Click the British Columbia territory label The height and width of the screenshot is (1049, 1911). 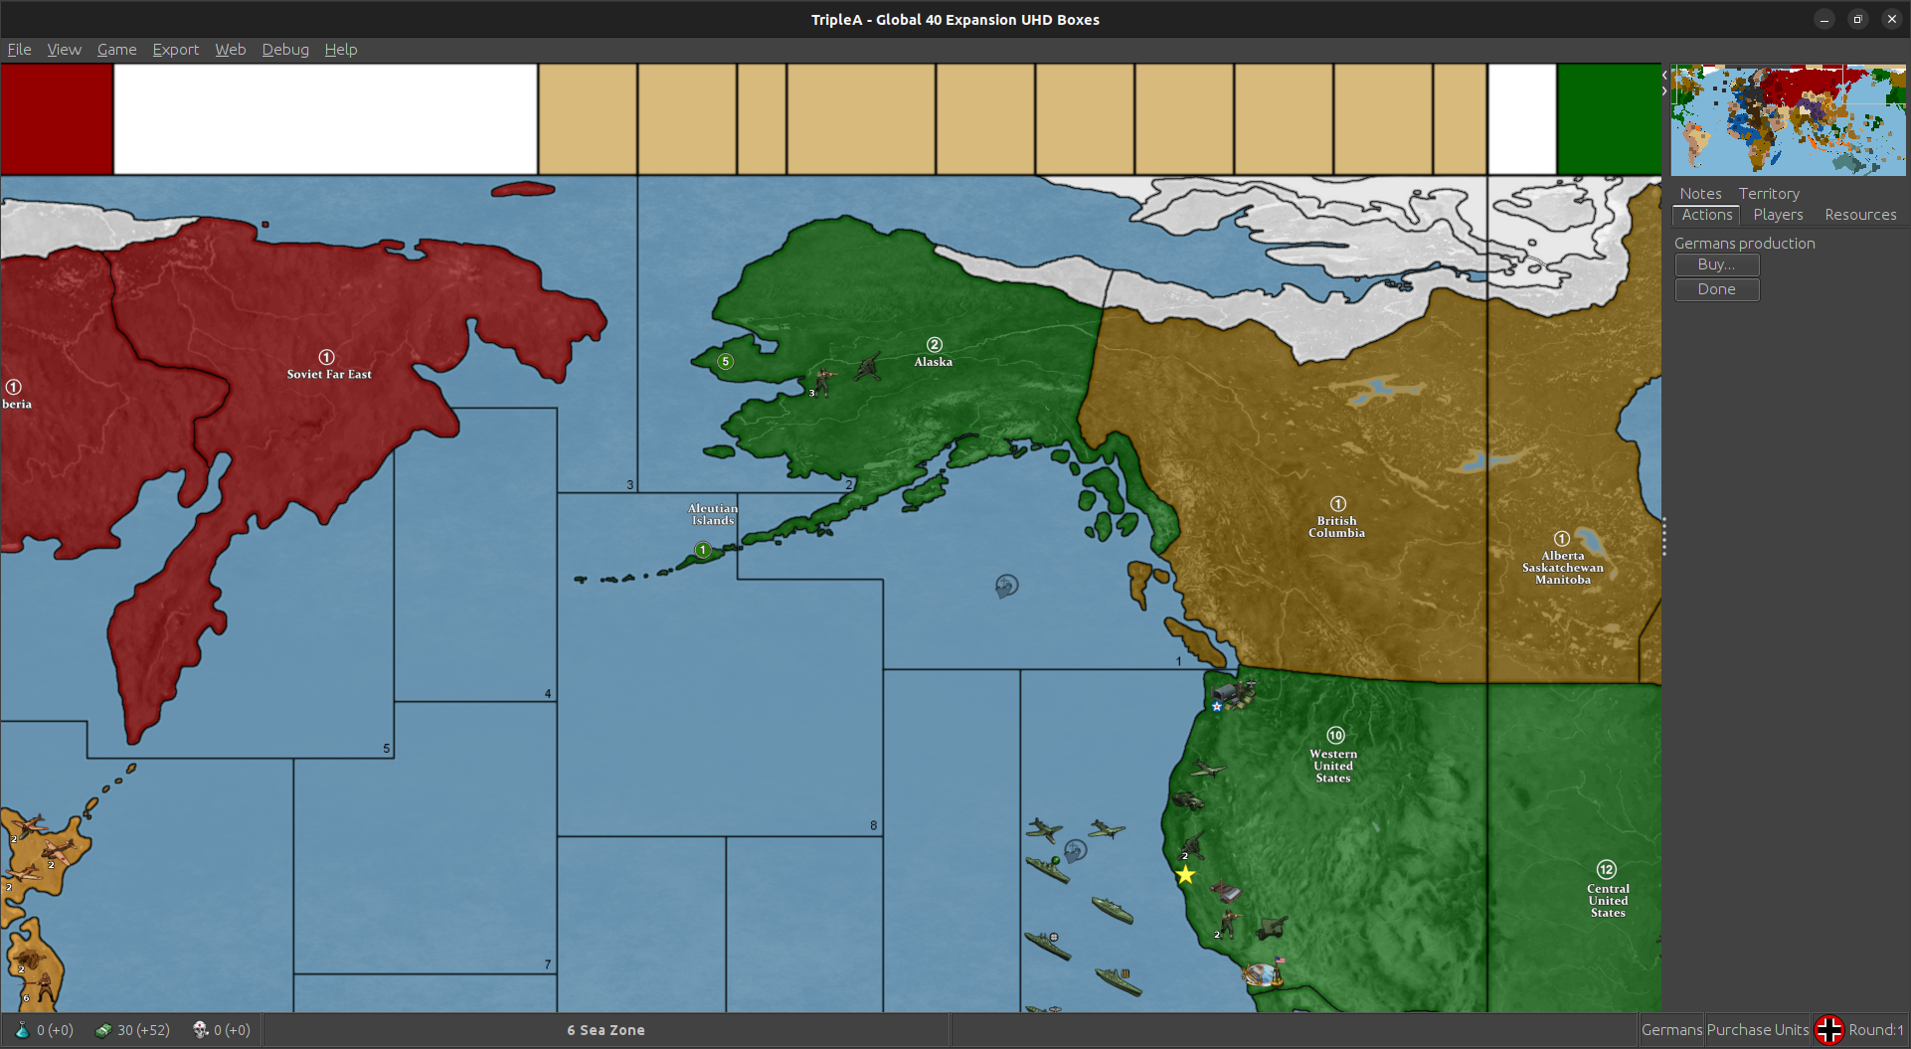pos(1336,527)
